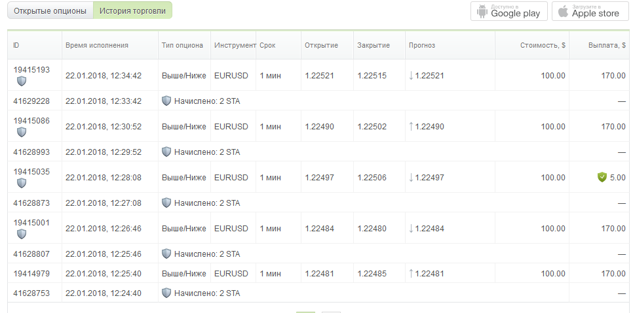Click the Apple logo on Apple store button
This screenshot has width=633, height=313.
pos(563,11)
